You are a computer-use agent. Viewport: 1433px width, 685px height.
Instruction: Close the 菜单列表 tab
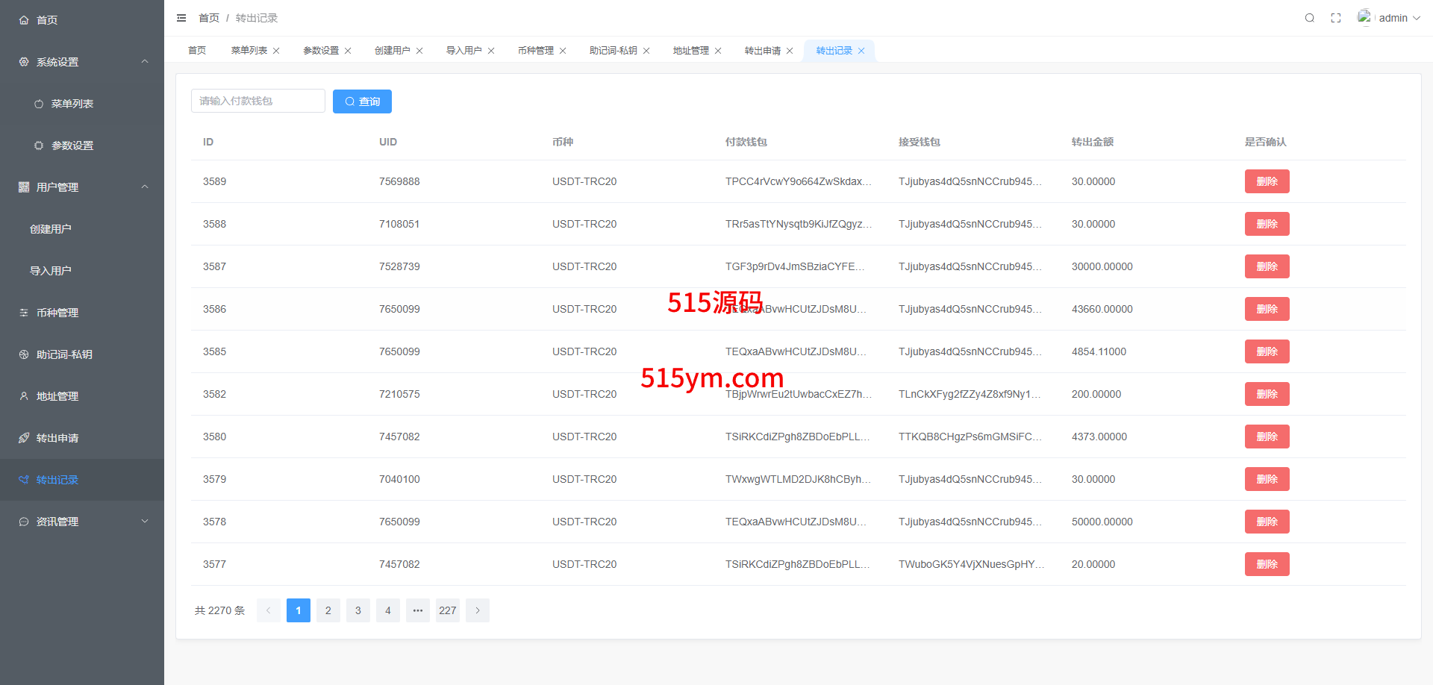coord(276,51)
